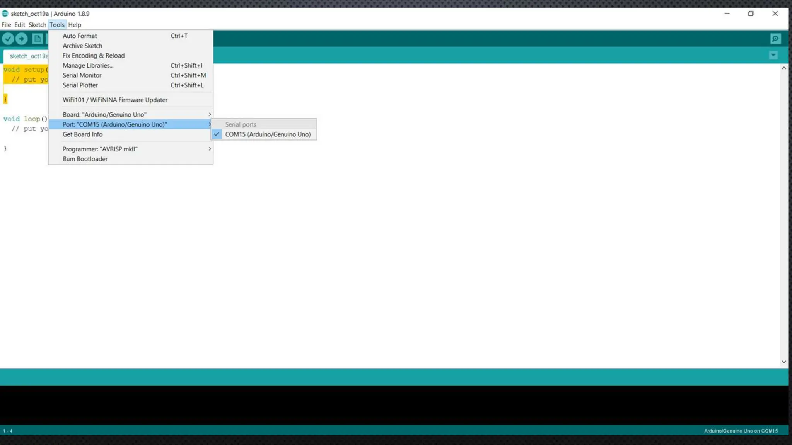Open the Serial Monitor magnifier icon
Image resolution: width=792 pixels, height=445 pixels.
pyautogui.click(x=775, y=39)
